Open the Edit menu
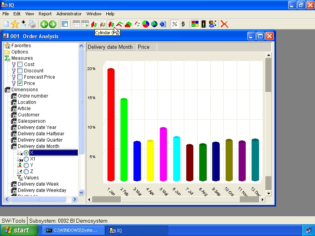The image size is (315, 236). tap(17, 14)
